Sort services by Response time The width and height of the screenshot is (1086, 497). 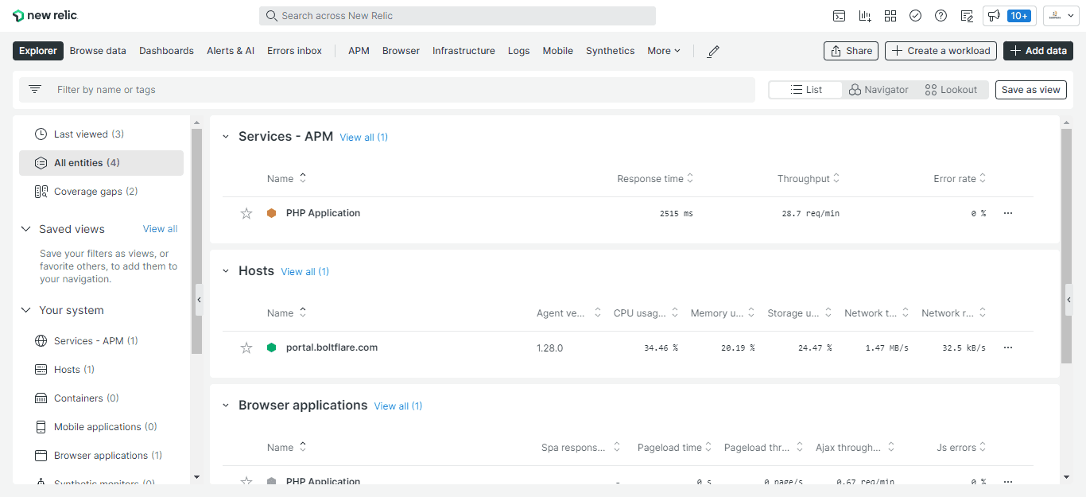655,179
